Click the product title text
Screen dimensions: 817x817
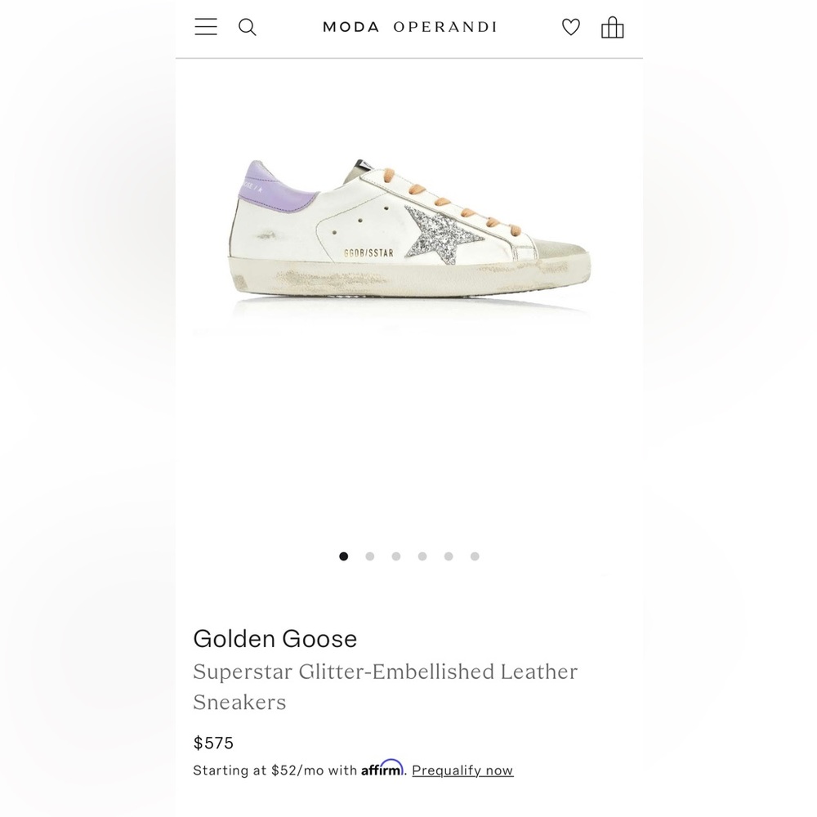point(385,686)
